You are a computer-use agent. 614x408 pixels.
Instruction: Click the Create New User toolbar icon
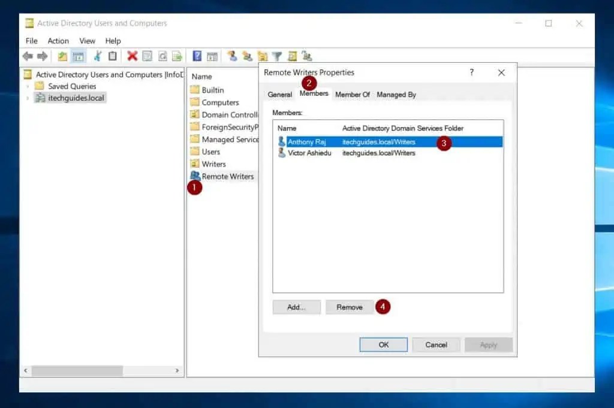coord(233,56)
